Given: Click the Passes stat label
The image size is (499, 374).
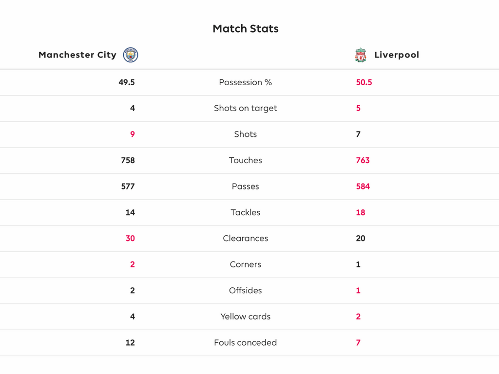Looking at the screenshot, I should 246,187.
